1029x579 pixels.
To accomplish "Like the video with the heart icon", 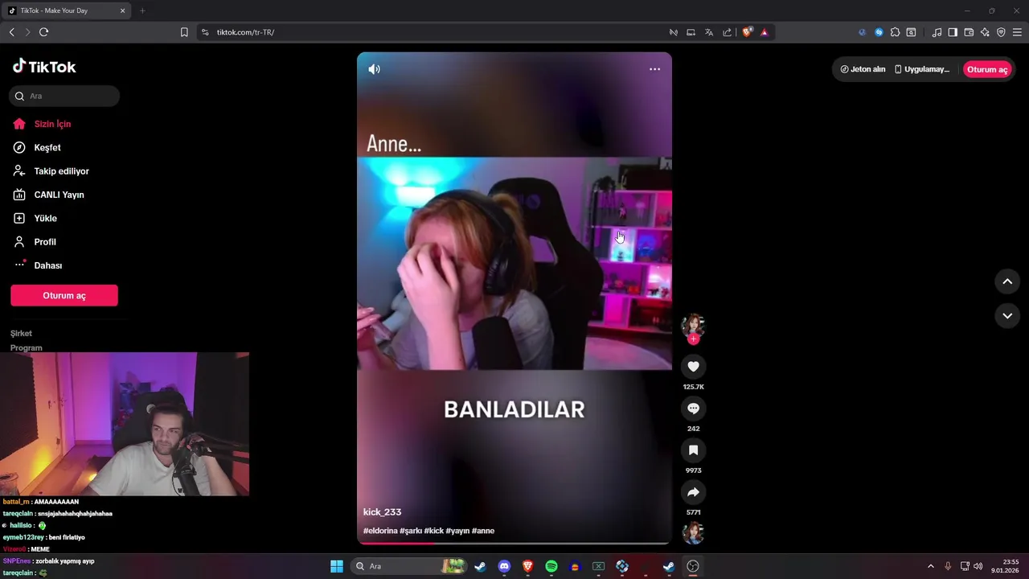I will click(x=693, y=367).
